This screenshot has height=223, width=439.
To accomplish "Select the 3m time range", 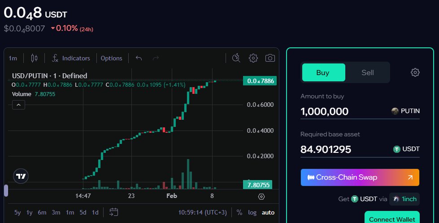I will (x=56, y=212).
